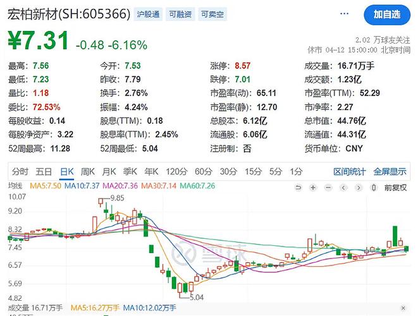Select the 月K chart tab
The image size is (420, 316).
(x=109, y=171)
